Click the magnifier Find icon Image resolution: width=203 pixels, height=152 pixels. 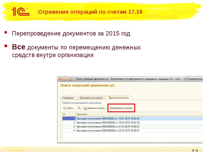tap(64, 108)
